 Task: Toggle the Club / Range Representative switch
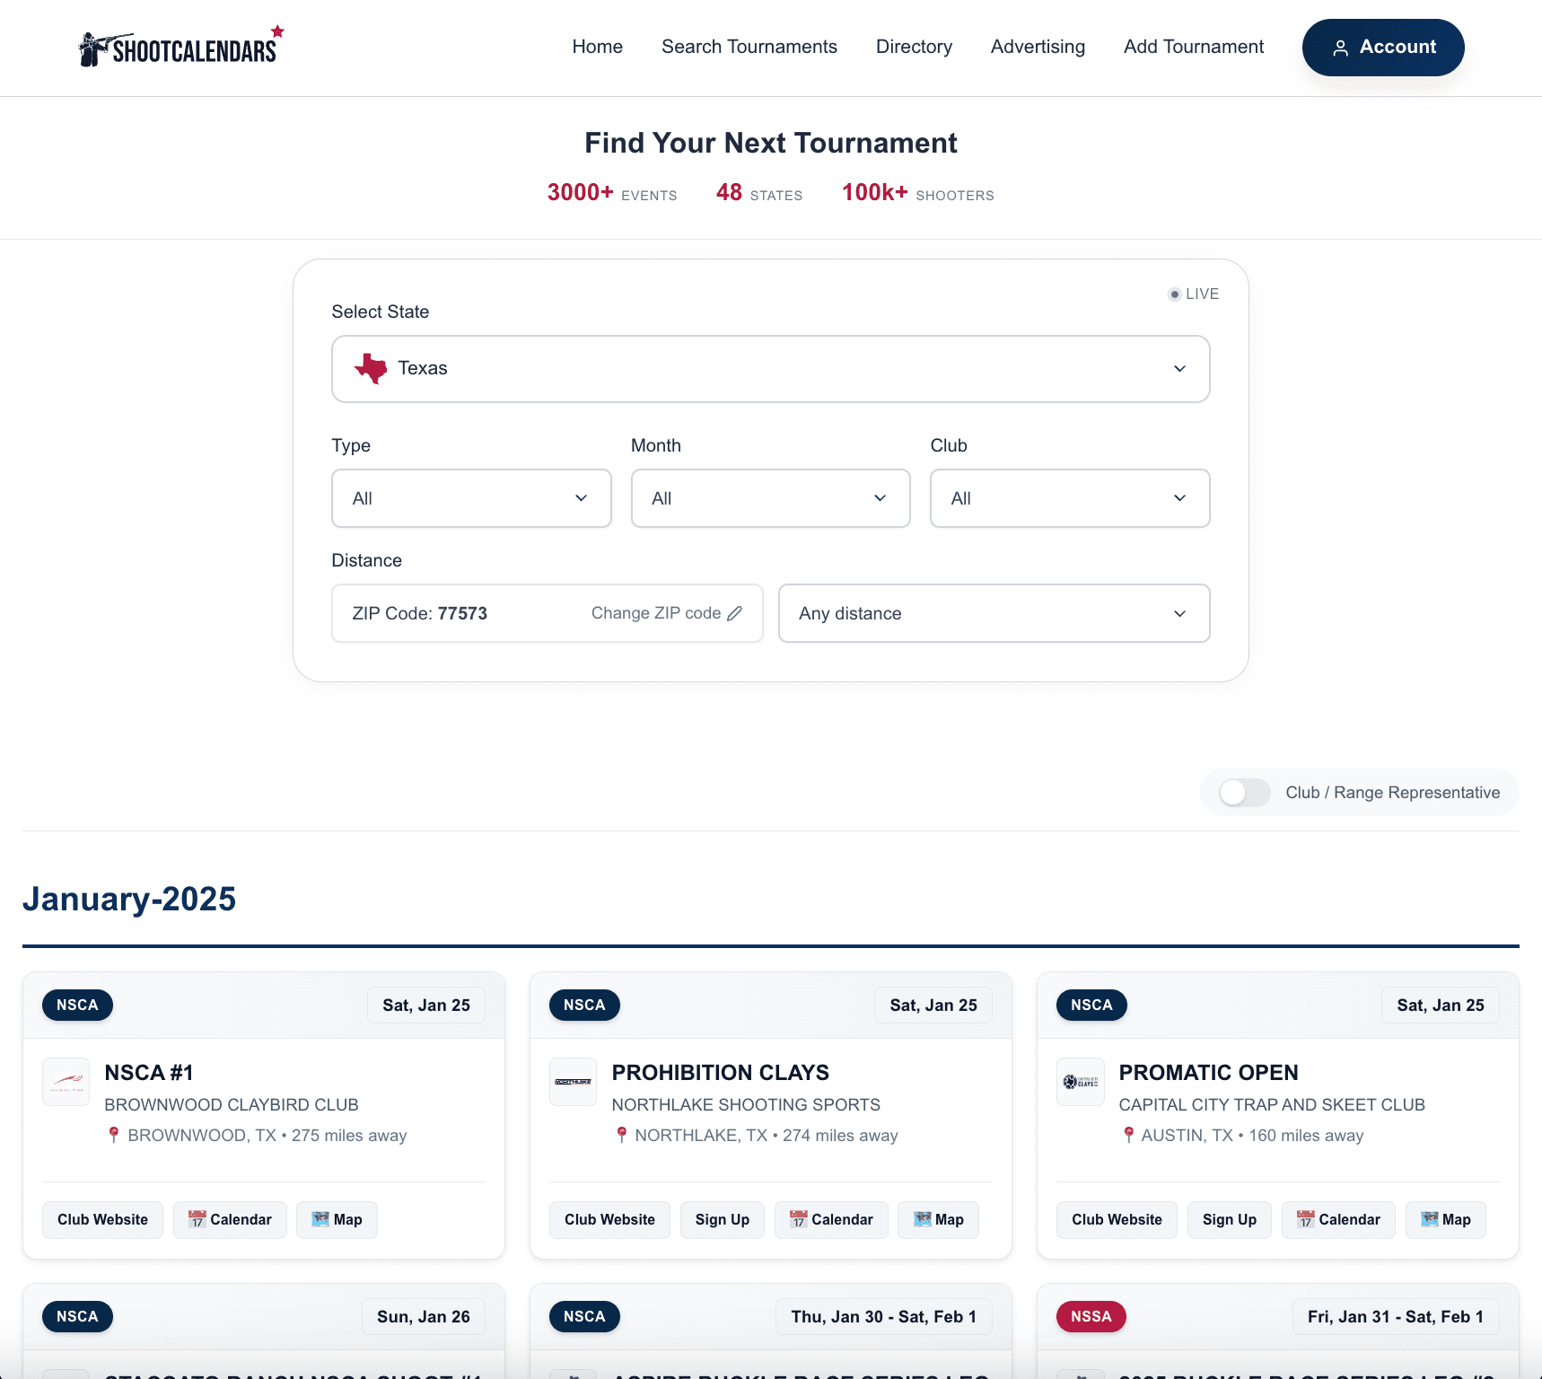coord(1244,792)
